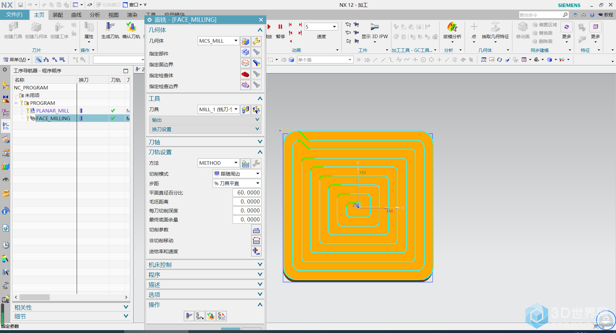Click the Replay tool path icon in 操作

click(200, 316)
